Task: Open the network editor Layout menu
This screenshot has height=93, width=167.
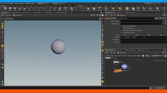Action: tap(130, 56)
